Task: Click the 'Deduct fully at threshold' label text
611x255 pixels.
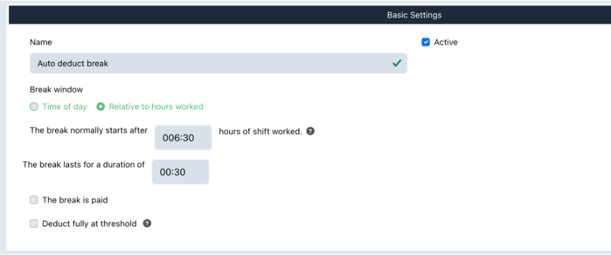Action: [x=89, y=224]
